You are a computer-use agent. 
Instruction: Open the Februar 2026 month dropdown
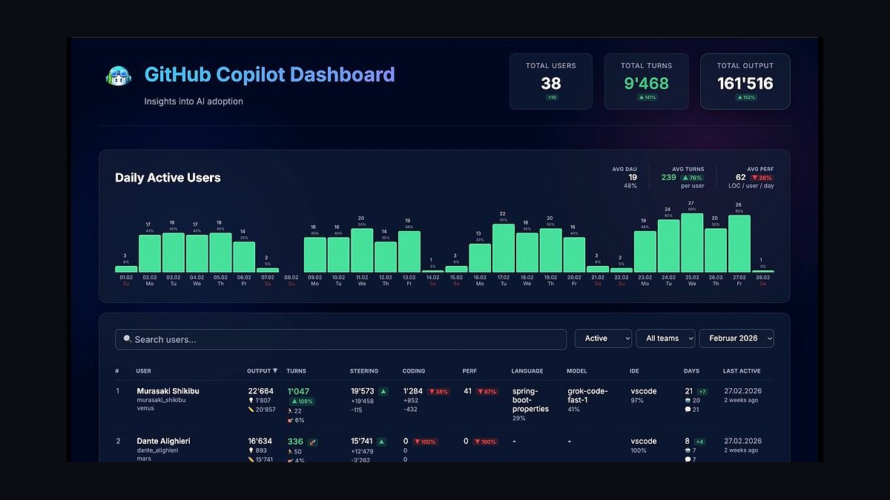pos(736,339)
